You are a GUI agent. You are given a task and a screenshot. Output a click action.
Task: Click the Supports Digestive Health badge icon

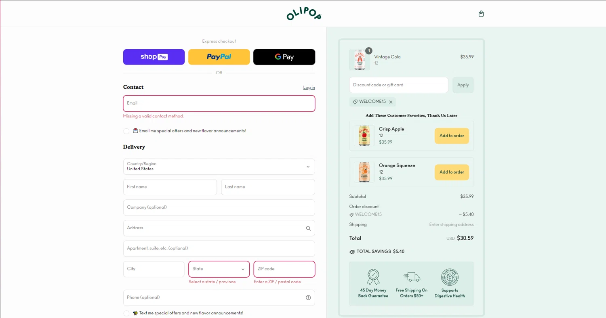[x=450, y=277]
